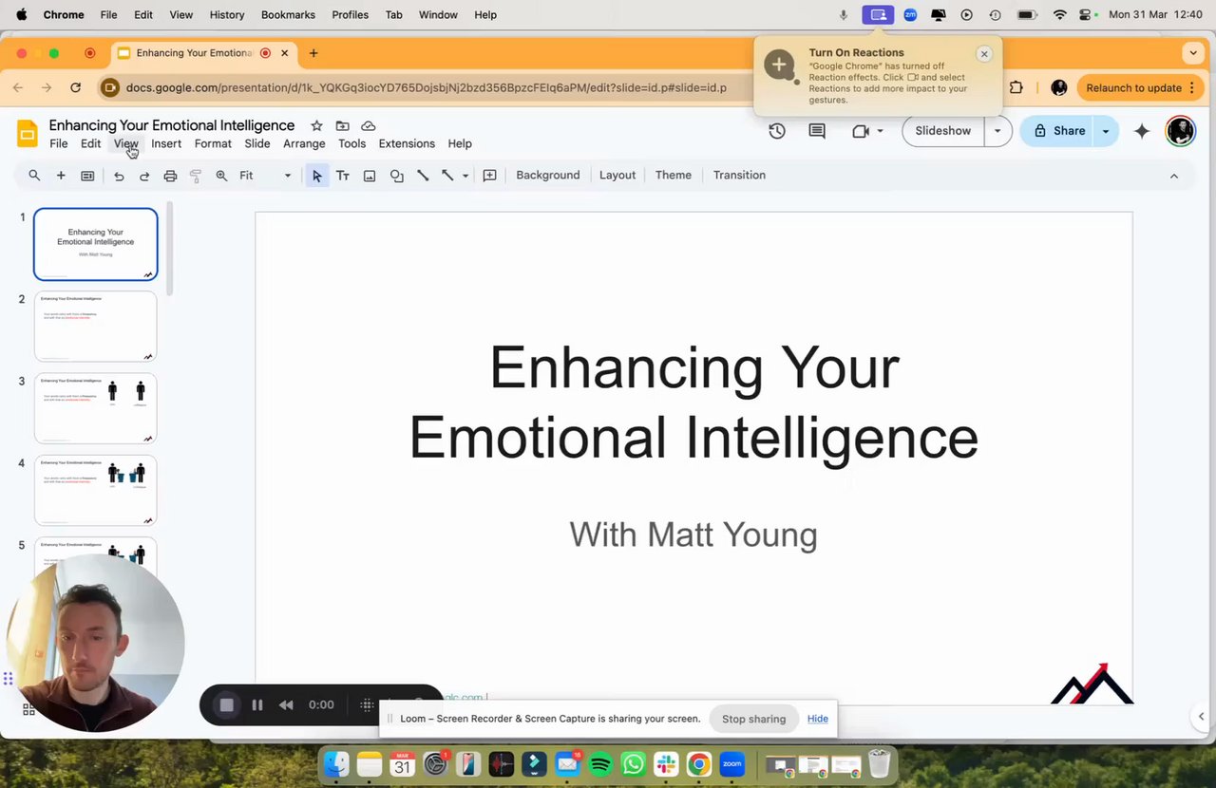Add a comment using toolbar icon
The image size is (1216, 788).
(x=490, y=176)
